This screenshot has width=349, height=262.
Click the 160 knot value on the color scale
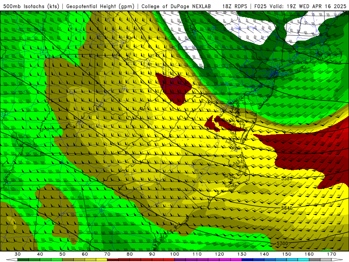tap(309, 254)
